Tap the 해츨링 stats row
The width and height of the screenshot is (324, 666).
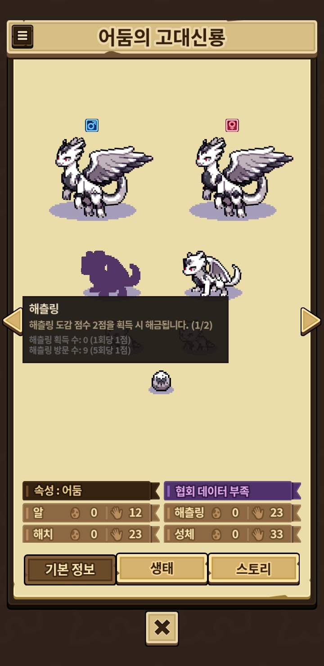pos(232,513)
